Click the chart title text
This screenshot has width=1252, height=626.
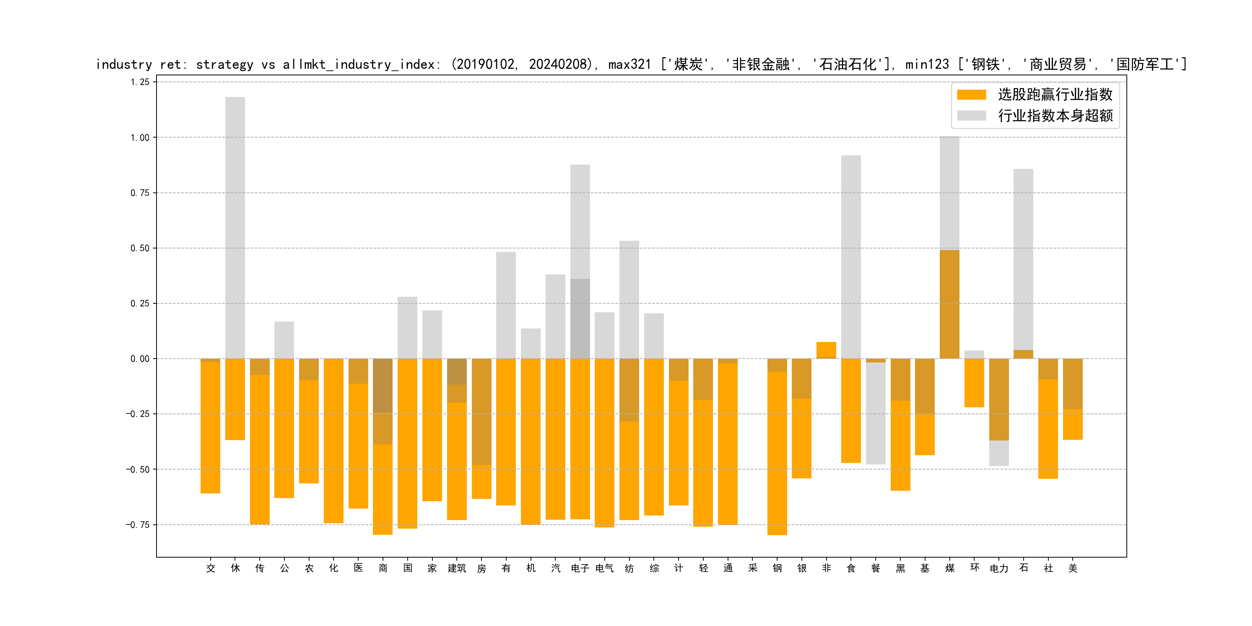pos(641,64)
